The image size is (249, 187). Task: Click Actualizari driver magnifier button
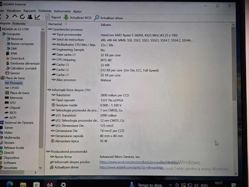(109, 18)
